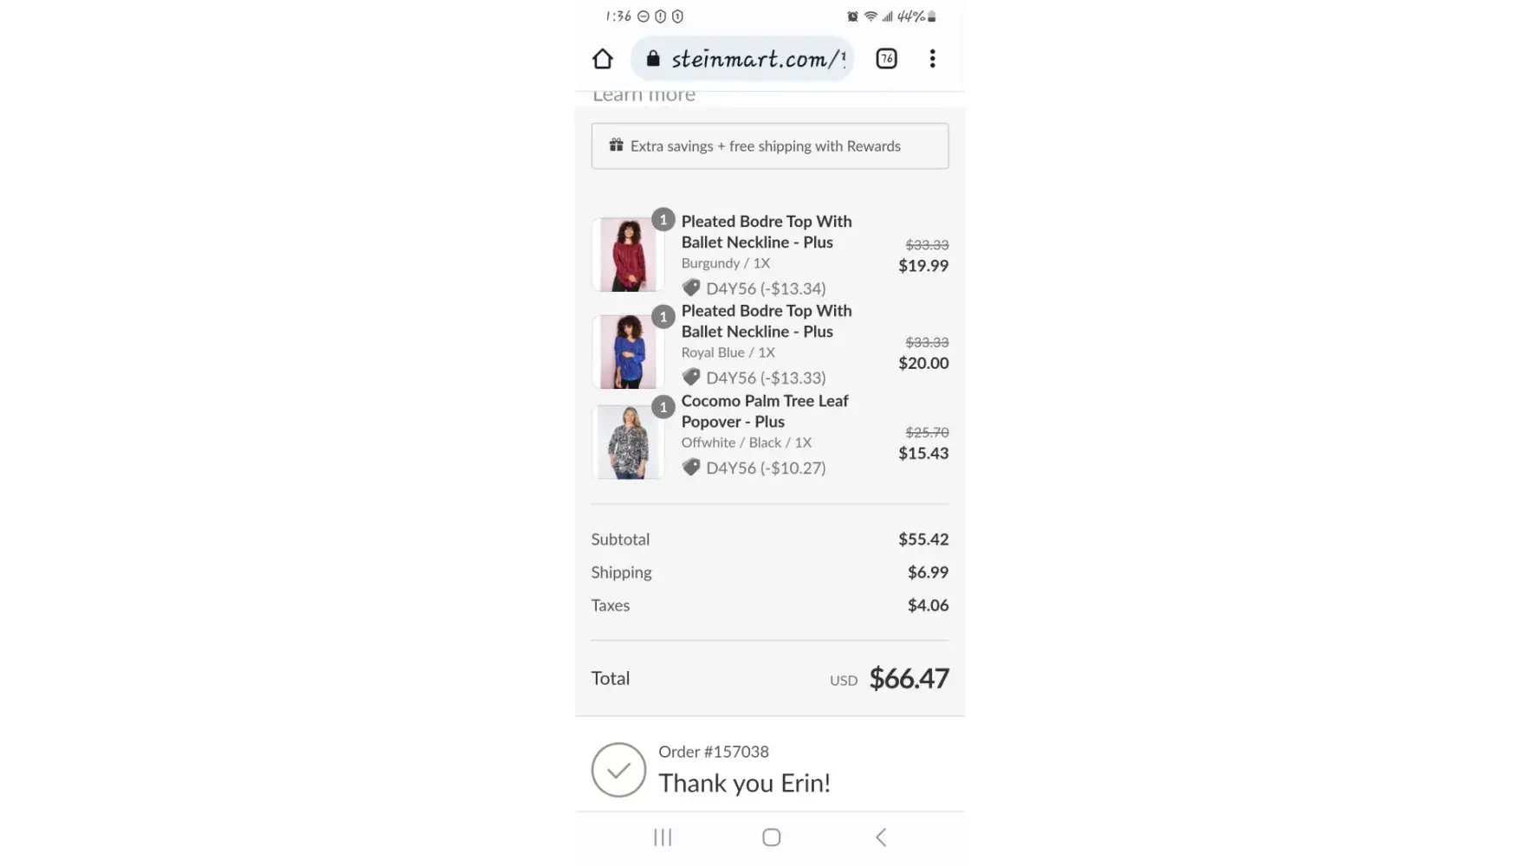The image size is (1540, 866).
Task: Open the browser three-dot menu
Action: coord(932,59)
